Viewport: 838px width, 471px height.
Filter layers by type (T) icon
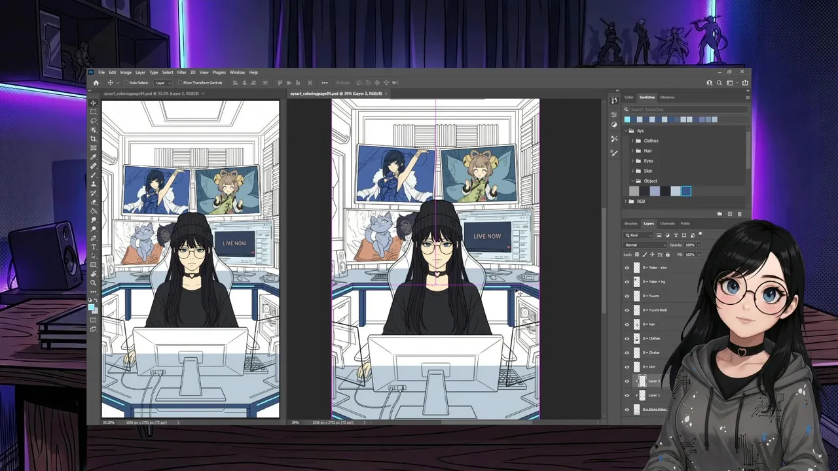pyautogui.click(x=676, y=235)
